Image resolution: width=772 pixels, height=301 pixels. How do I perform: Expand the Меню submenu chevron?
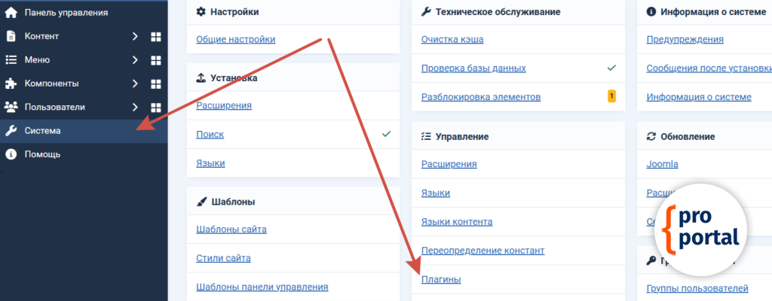coord(135,60)
